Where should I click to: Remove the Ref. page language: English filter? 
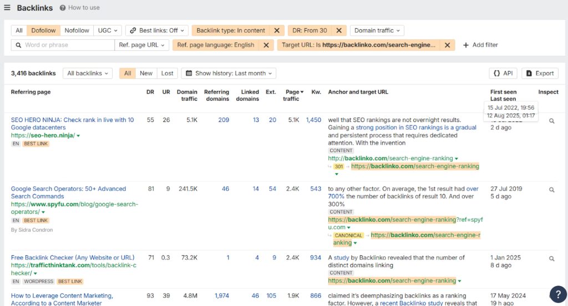click(x=266, y=45)
